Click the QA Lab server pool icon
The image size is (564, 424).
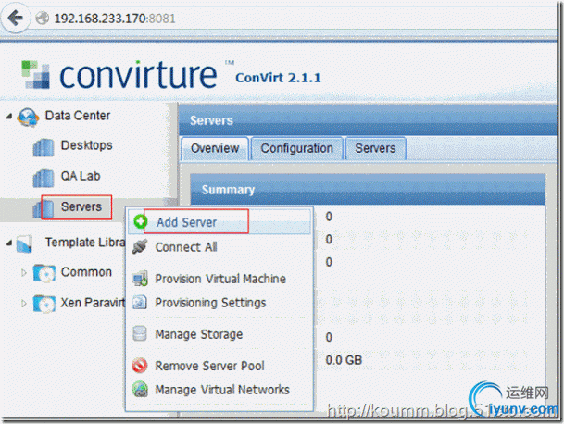tap(44, 178)
